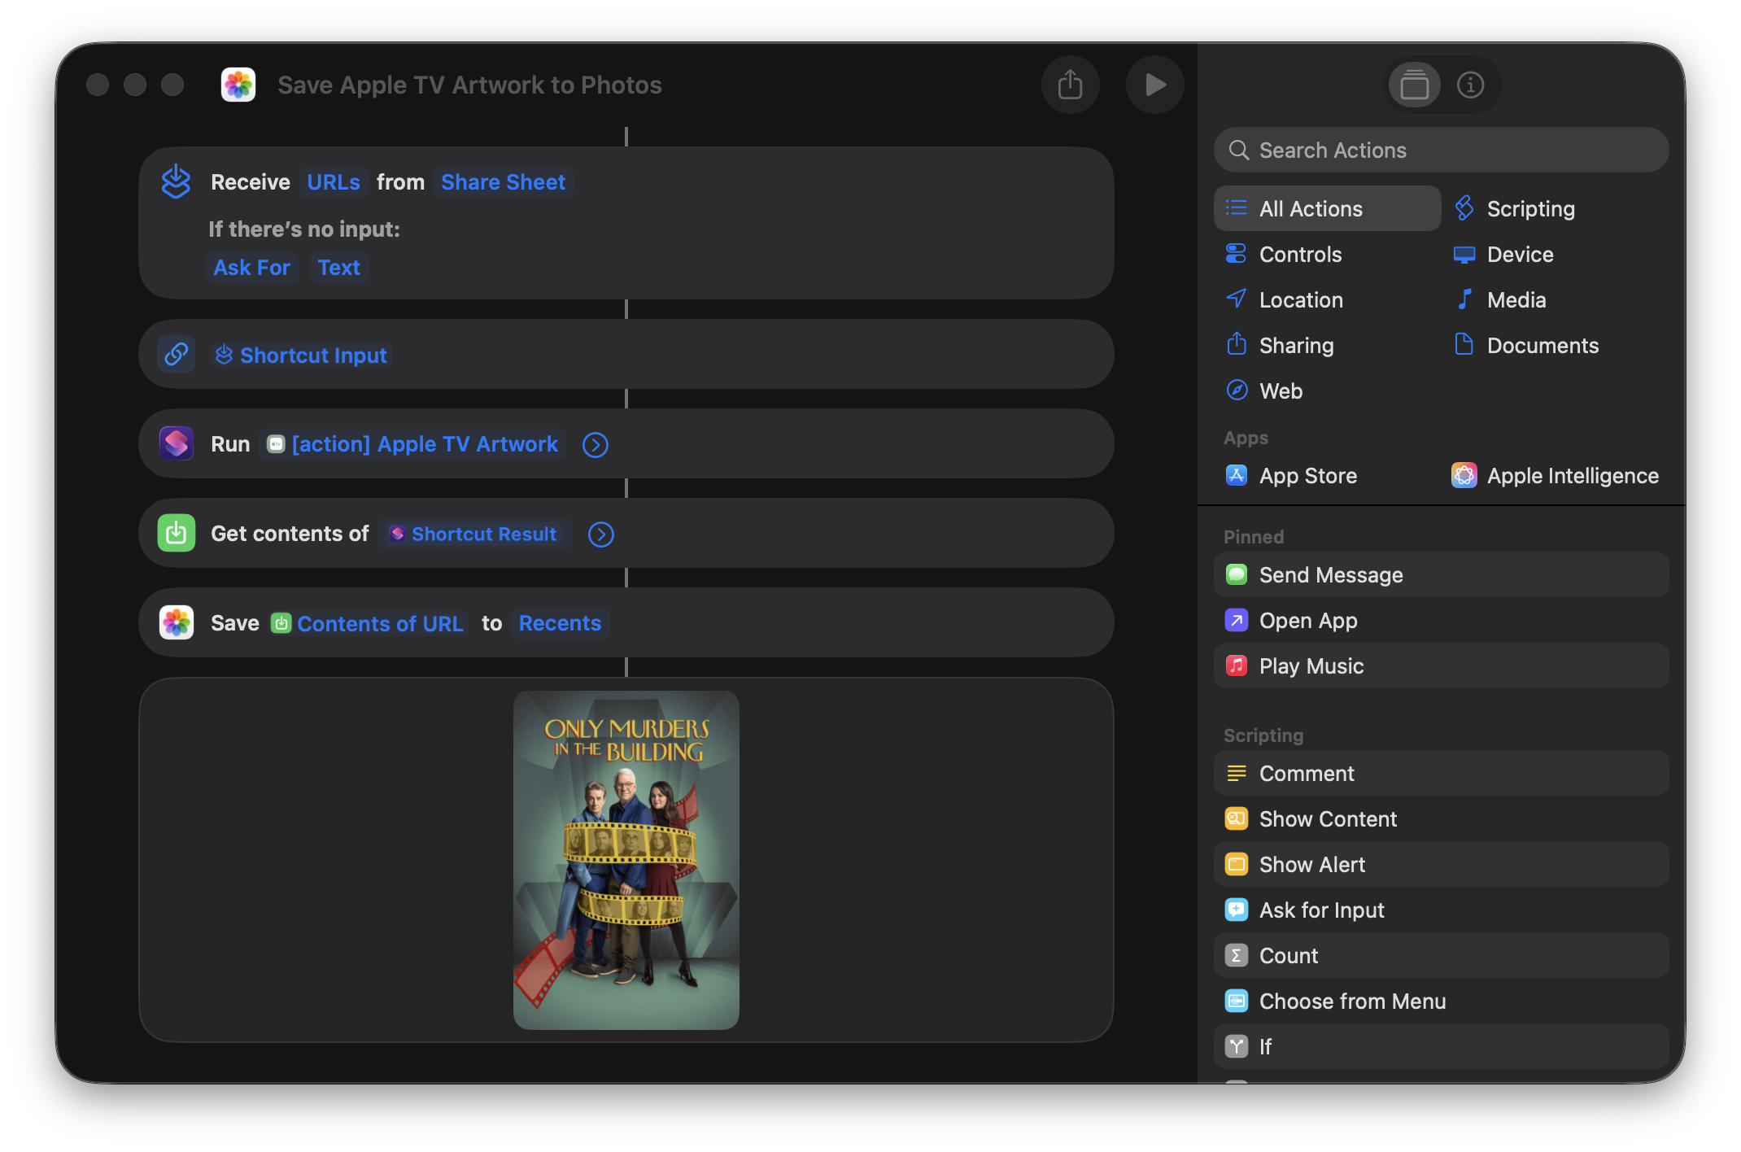Click the Location arrow icon

click(x=1237, y=299)
